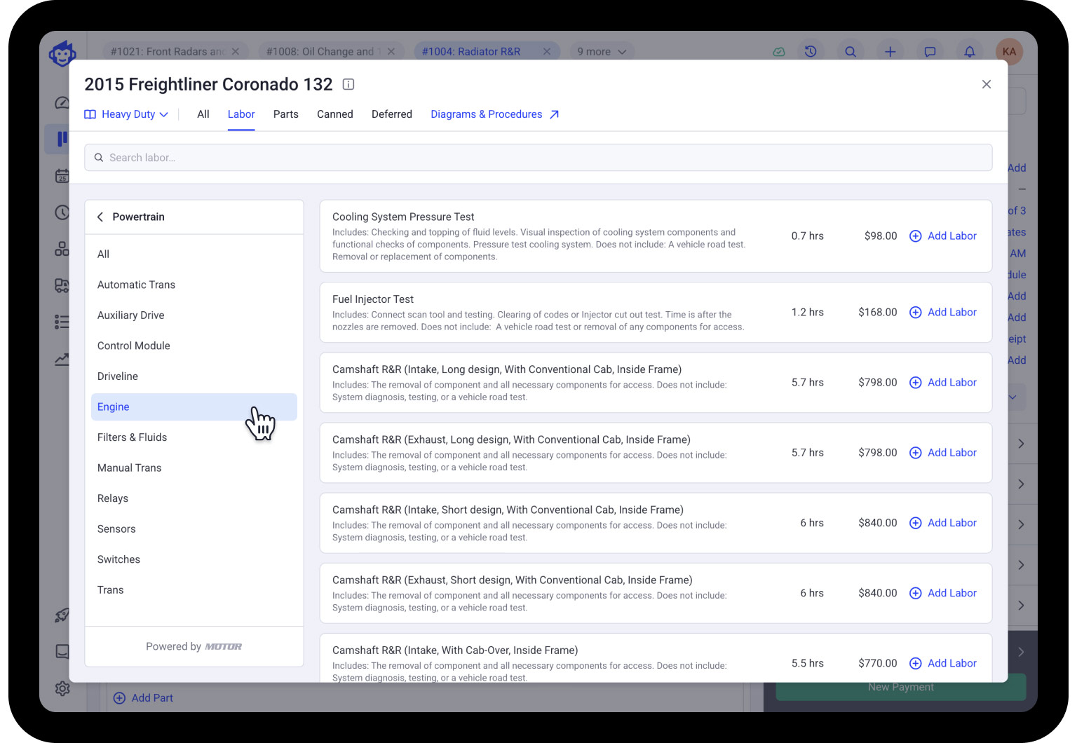Open the #1021: Front Radars tab
The width and height of the screenshot is (1077, 743).
(x=168, y=52)
